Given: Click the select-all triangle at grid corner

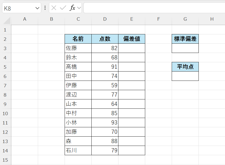Looking at the screenshot, I should pyautogui.click(x=7, y=21).
